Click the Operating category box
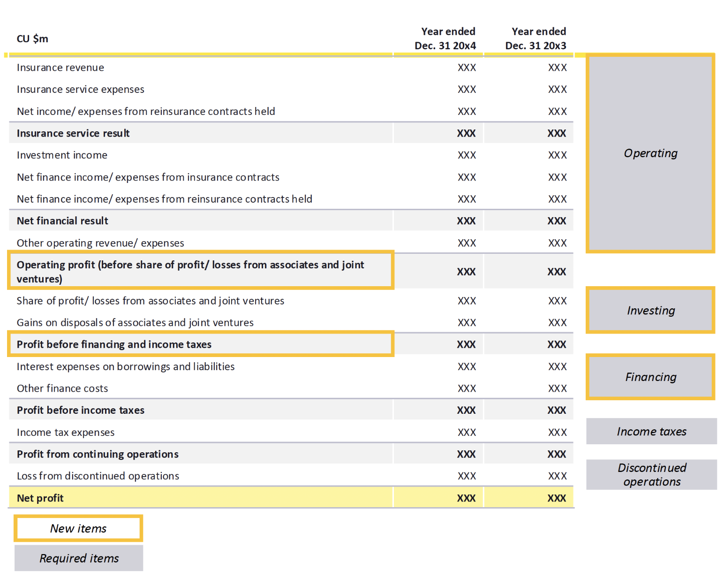The width and height of the screenshot is (724, 578). (650, 153)
